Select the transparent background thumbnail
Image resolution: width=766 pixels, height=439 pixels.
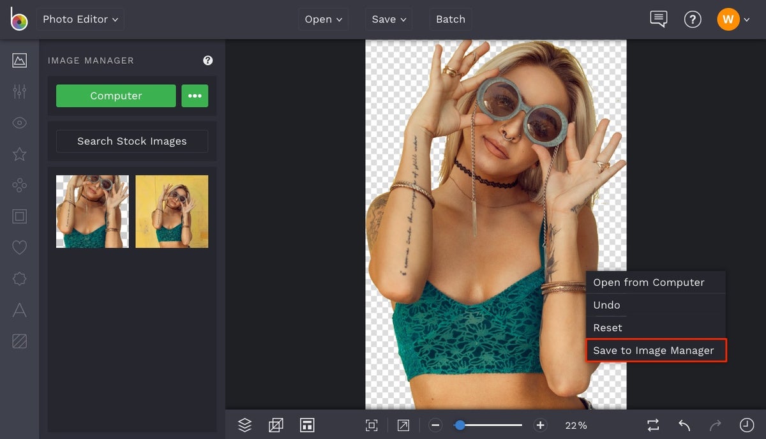[x=93, y=211]
